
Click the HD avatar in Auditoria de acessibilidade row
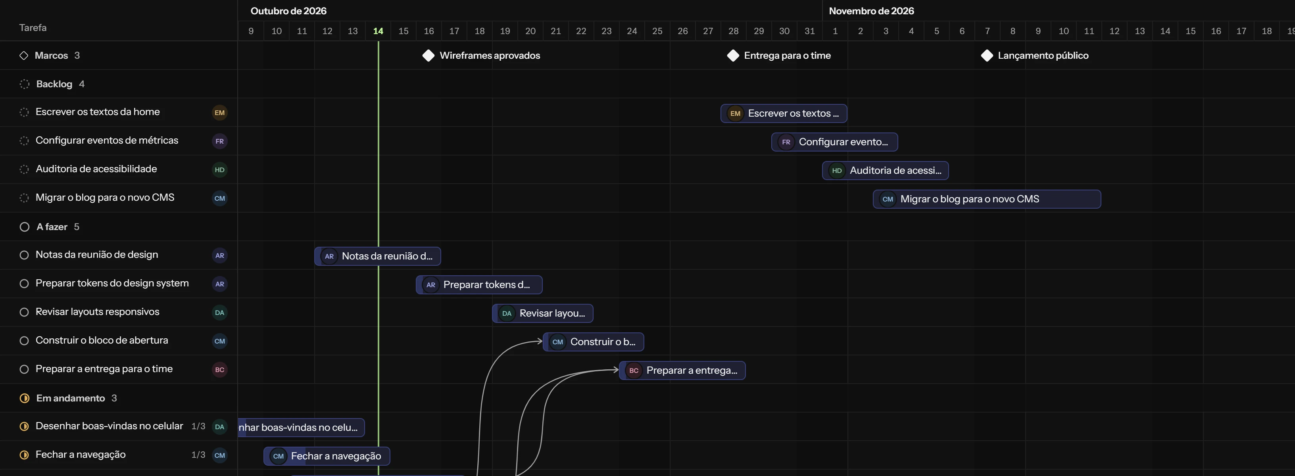[x=220, y=170]
